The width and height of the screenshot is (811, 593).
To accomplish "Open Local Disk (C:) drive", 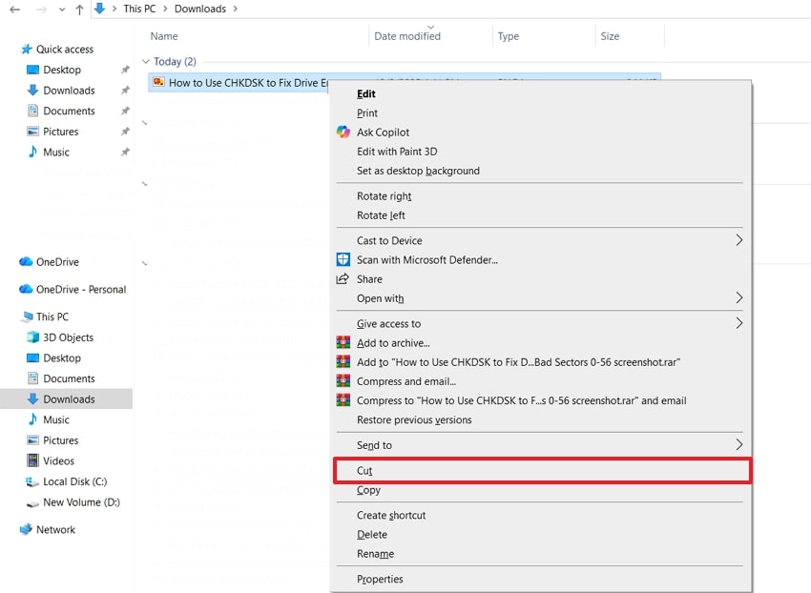I will [74, 481].
